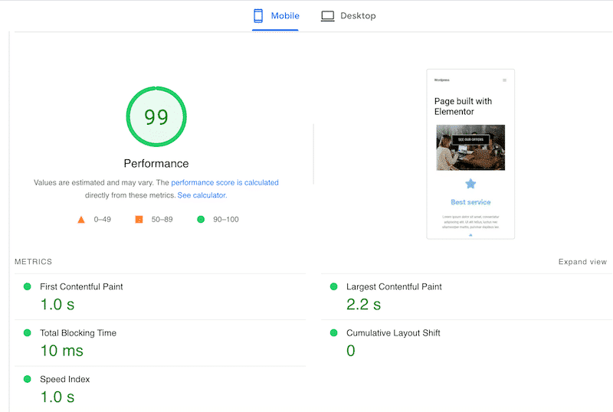Expand the metrics view
The image size is (613, 412).
(582, 262)
